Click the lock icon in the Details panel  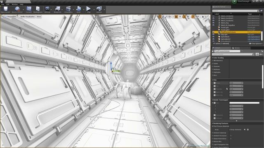[x=262, y=51]
